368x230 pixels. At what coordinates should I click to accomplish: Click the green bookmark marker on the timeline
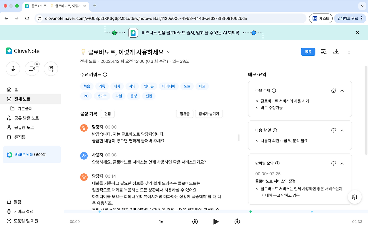250,212
